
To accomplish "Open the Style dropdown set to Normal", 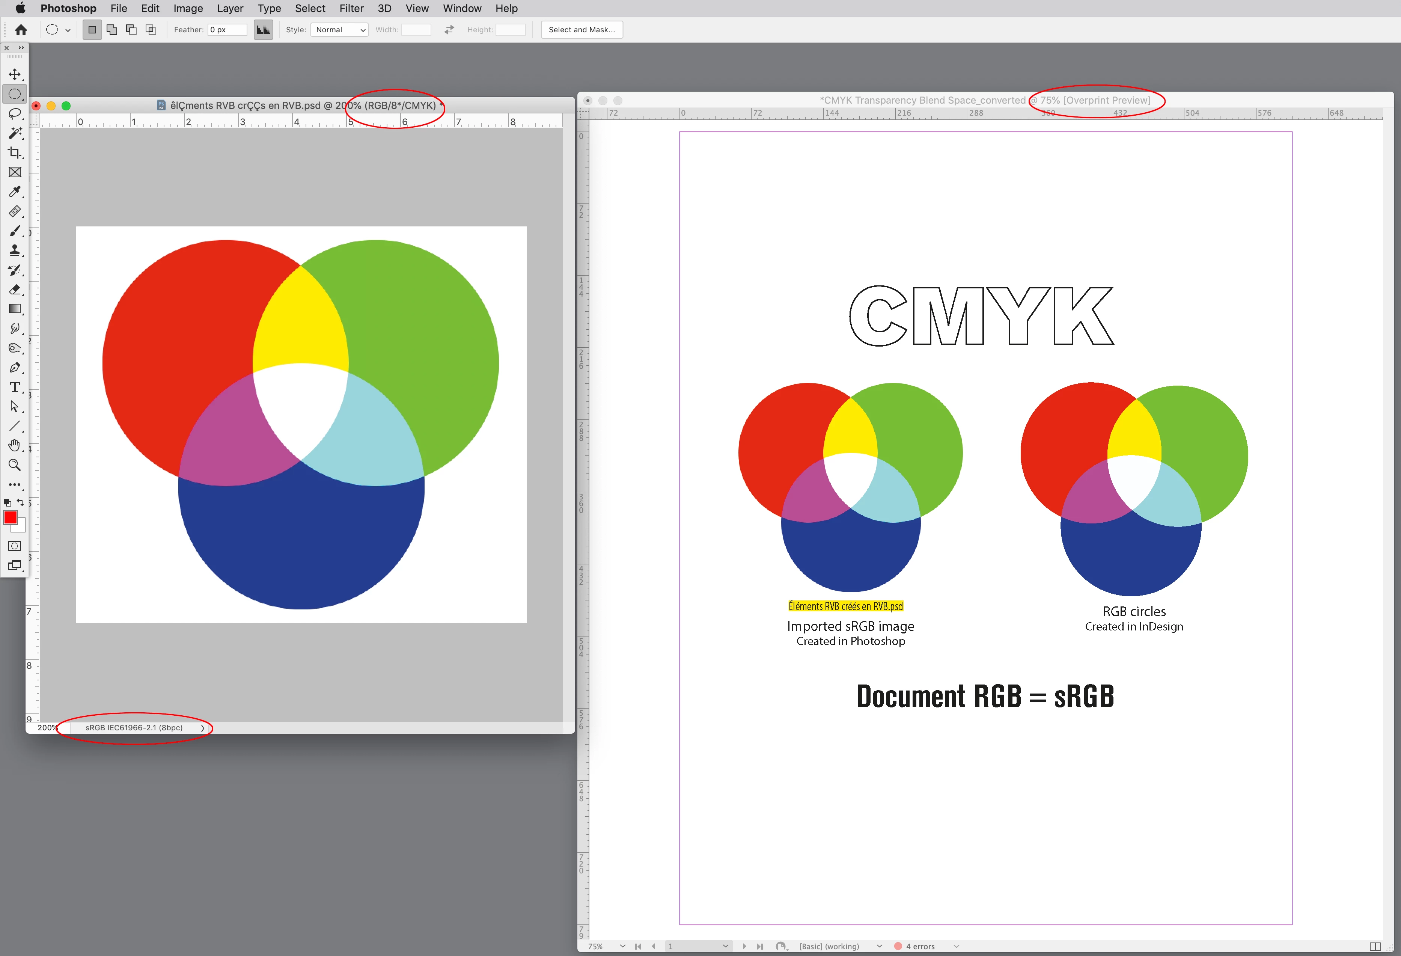I will [x=339, y=30].
